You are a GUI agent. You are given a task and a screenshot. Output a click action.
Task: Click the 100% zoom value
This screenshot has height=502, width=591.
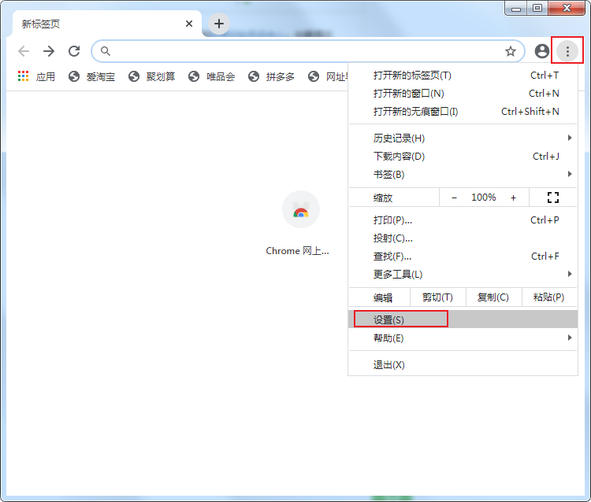coord(484,197)
